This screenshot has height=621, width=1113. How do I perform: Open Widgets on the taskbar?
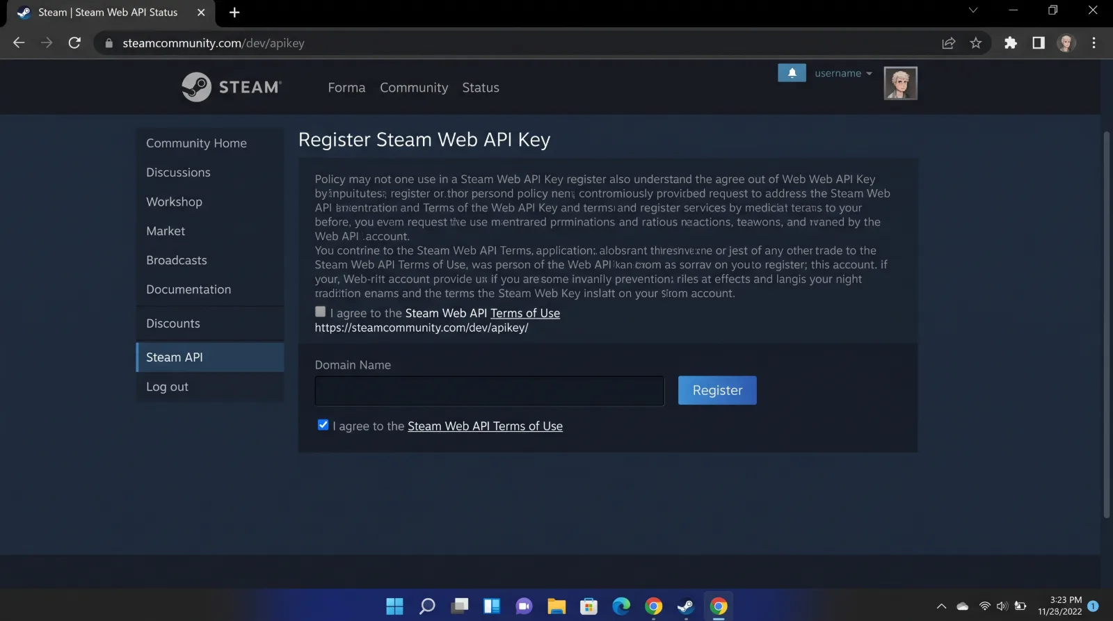tap(492, 606)
